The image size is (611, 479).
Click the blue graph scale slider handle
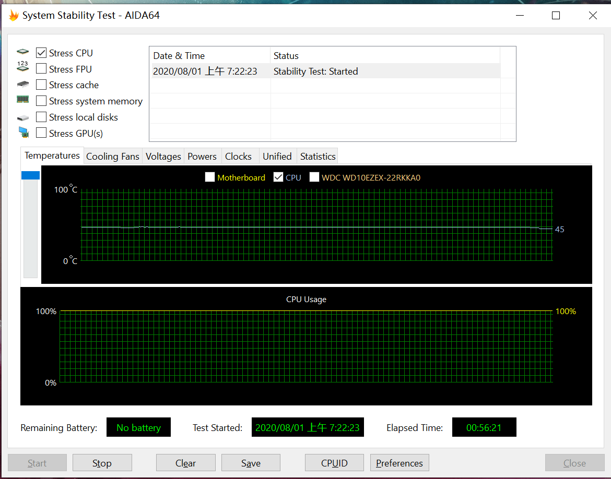pyautogui.click(x=30, y=175)
